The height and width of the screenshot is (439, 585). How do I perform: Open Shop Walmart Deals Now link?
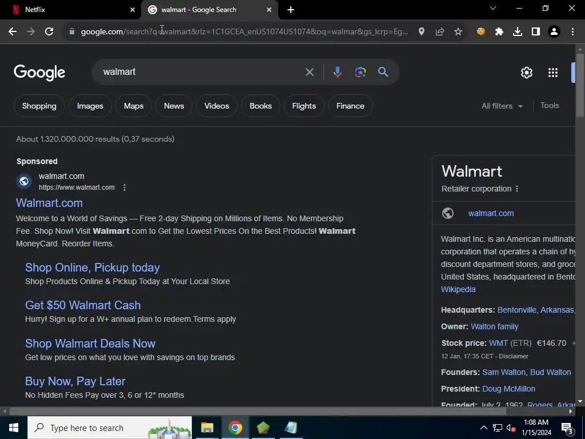(x=90, y=344)
